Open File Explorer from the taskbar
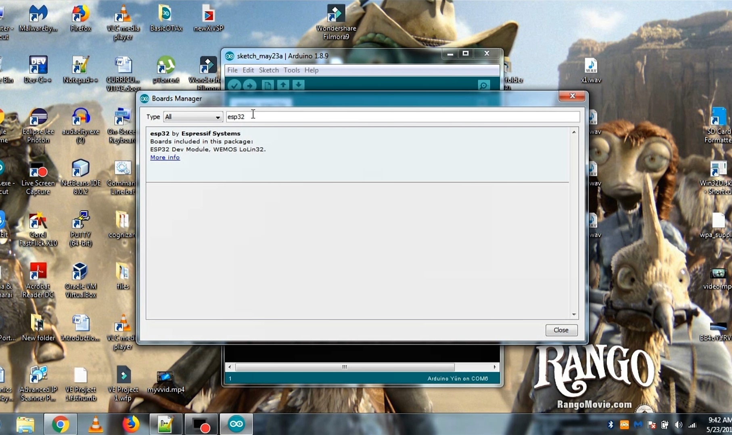732x435 pixels. pyautogui.click(x=25, y=425)
